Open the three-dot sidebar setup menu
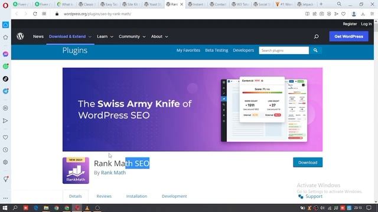 [5, 198]
